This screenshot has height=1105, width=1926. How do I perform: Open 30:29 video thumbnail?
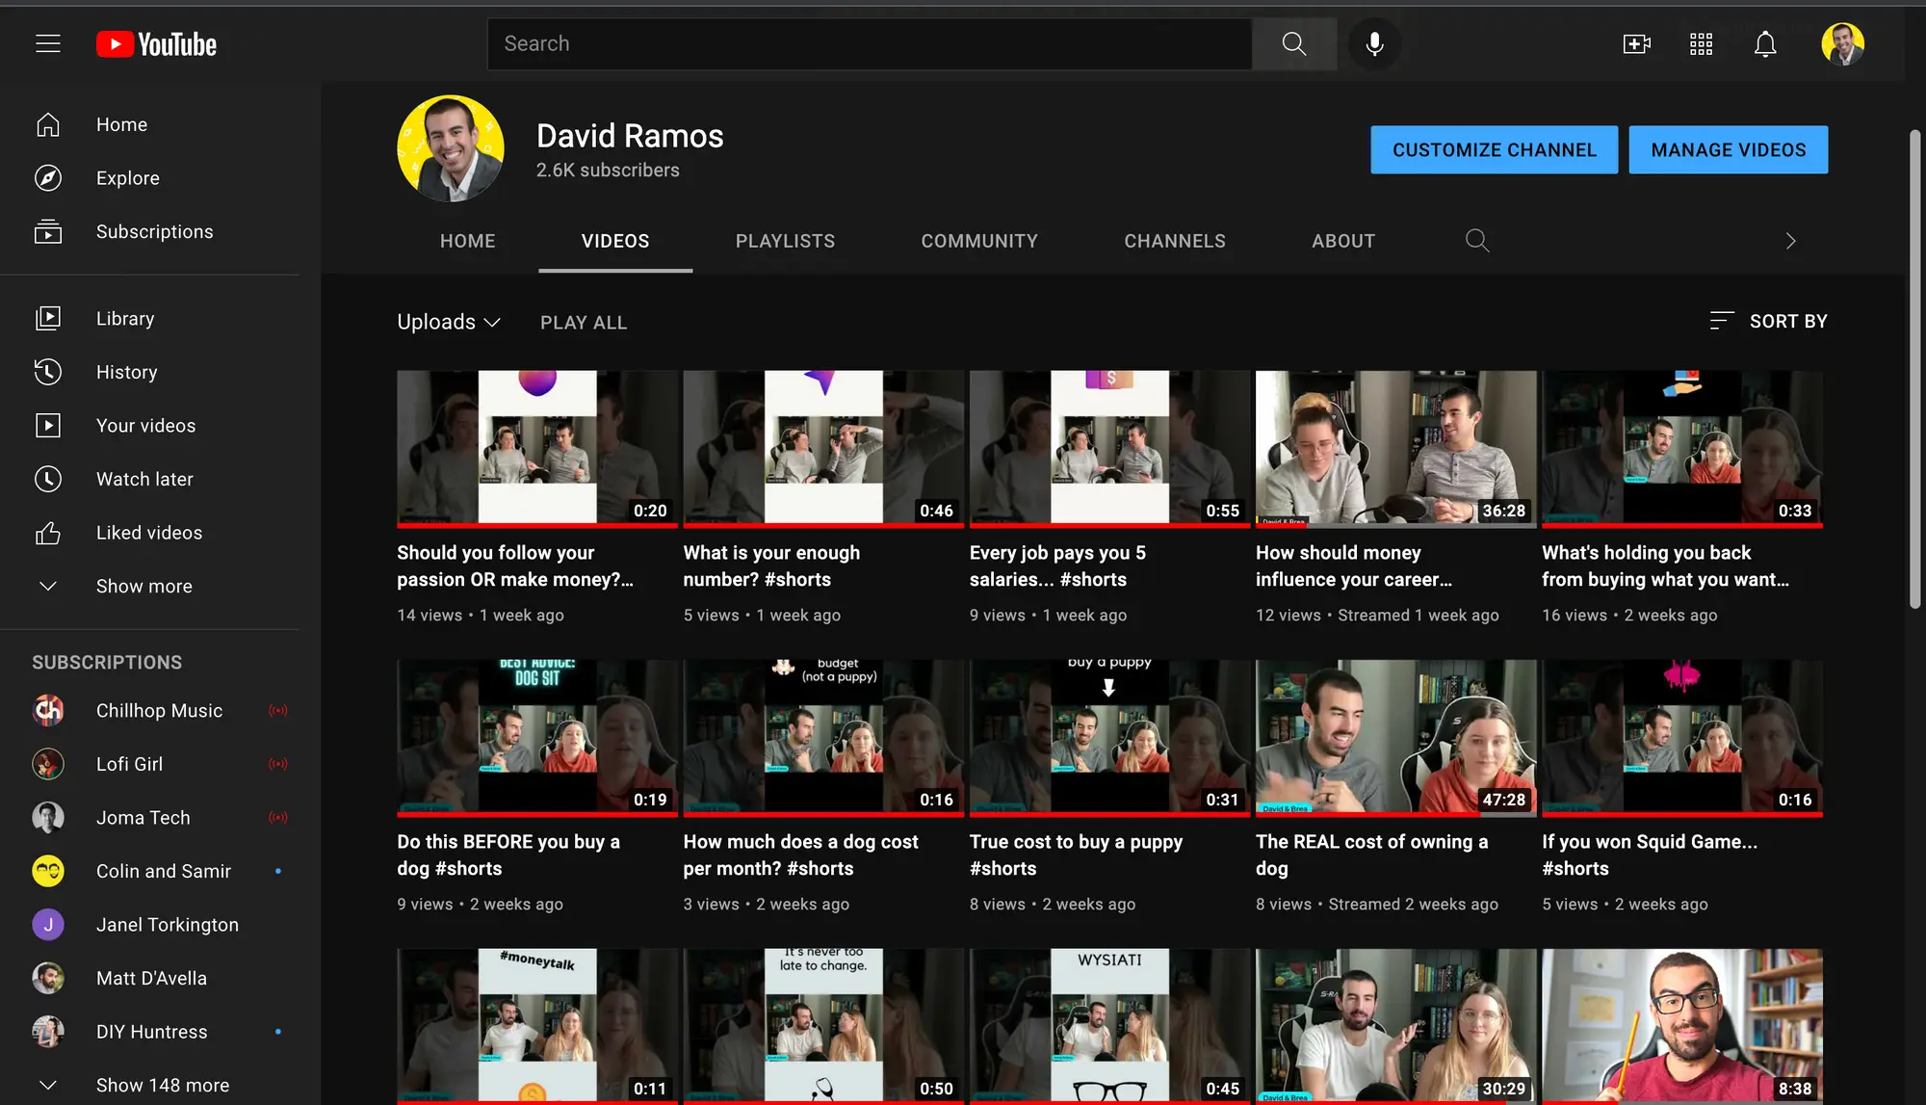1395,1026
